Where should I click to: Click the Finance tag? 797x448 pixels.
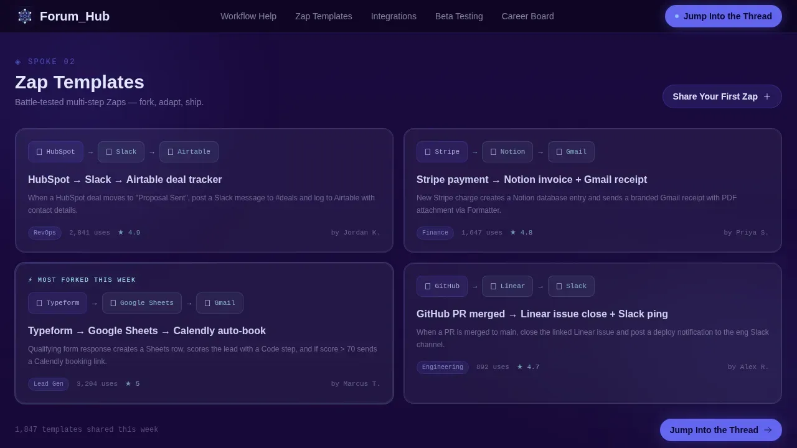435,233
